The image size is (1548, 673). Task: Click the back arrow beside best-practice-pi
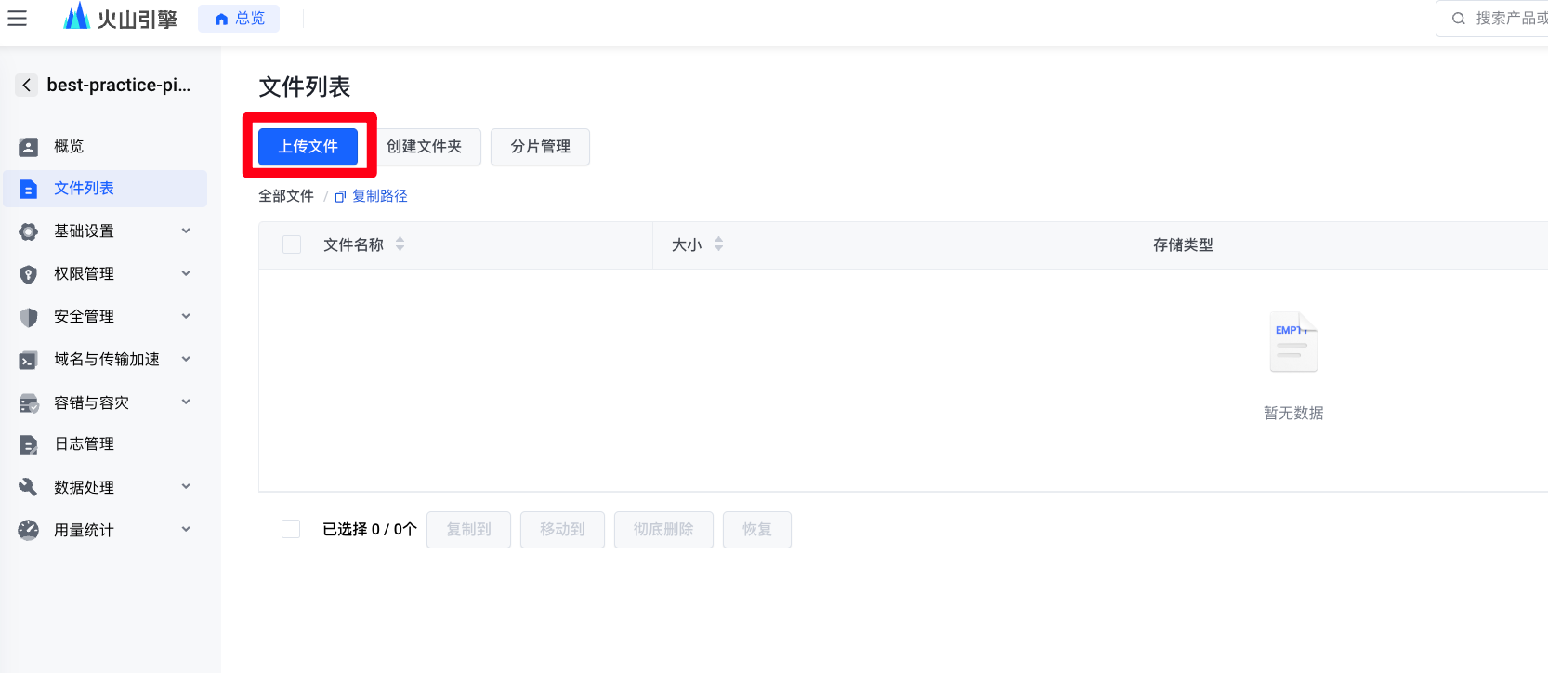(x=26, y=86)
